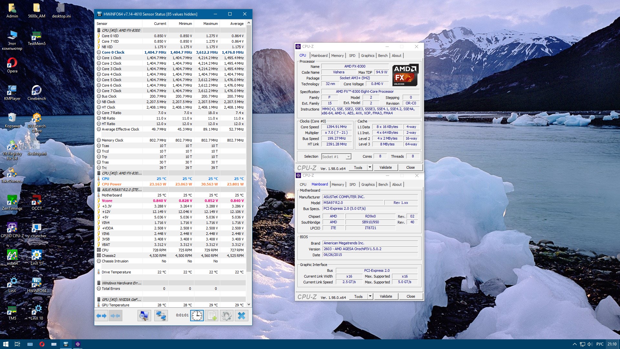Select the Core 0 Clock sensor row
Image resolution: width=620 pixels, height=349 pixels.
coord(113,52)
